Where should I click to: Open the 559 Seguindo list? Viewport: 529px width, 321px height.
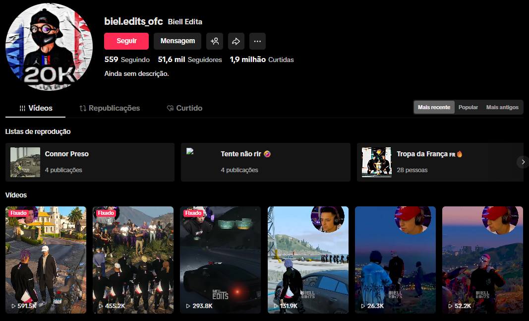[x=127, y=60]
